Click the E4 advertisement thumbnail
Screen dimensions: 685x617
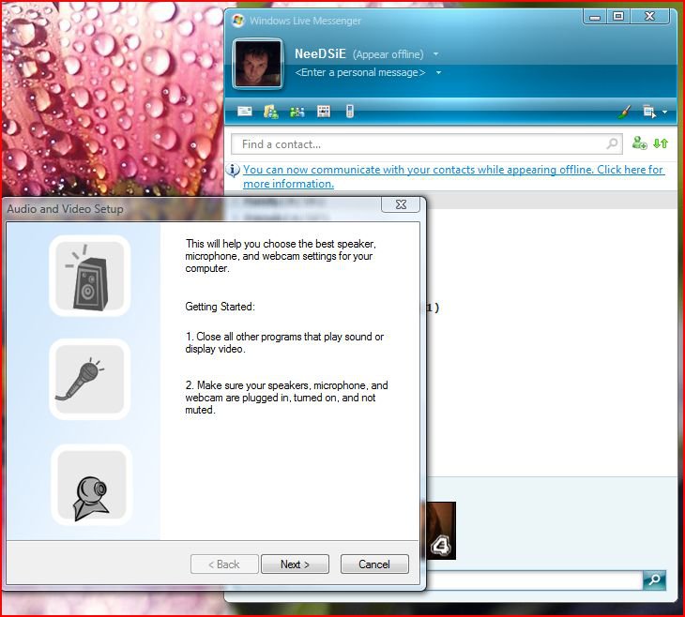[x=439, y=531]
